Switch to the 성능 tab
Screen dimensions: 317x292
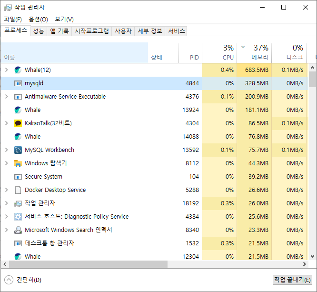[39, 31]
